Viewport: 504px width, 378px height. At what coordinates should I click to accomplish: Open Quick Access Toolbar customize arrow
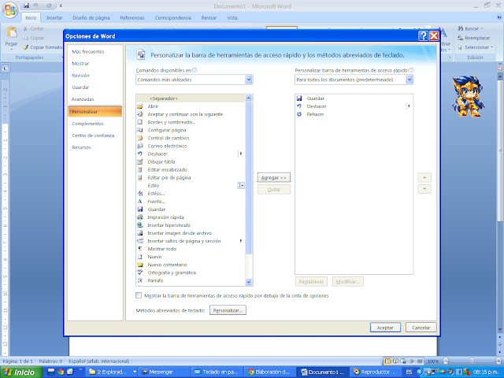(x=61, y=6)
